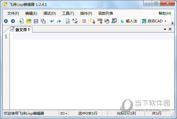Click the 欢迎使用飞诗Lisp编辑器 status text
The height and width of the screenshot is (119, 177).
(24, 113)
